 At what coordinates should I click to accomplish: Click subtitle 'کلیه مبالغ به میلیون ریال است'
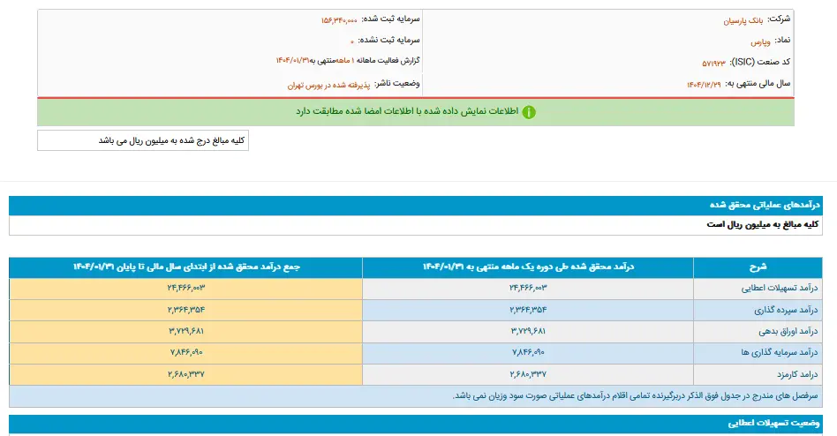[762, 224]
